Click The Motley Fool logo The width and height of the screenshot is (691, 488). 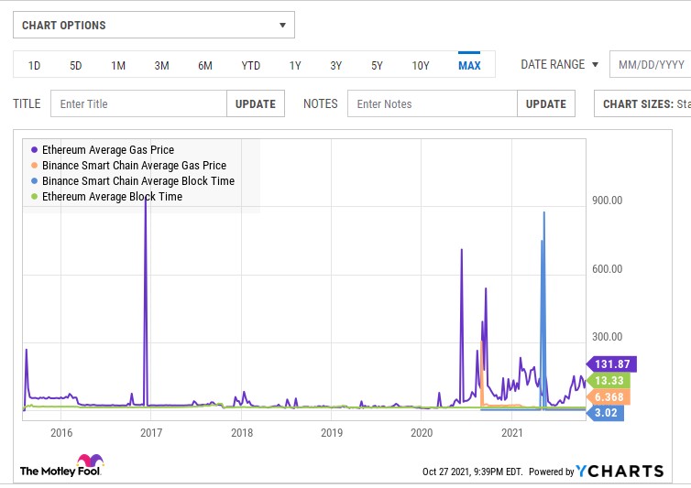click(x=62, y=466)
